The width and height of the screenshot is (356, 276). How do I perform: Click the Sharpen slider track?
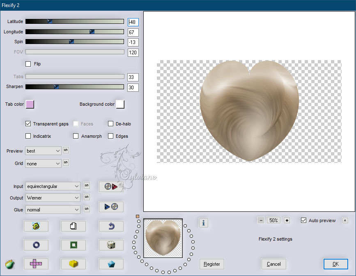[75, 87]
